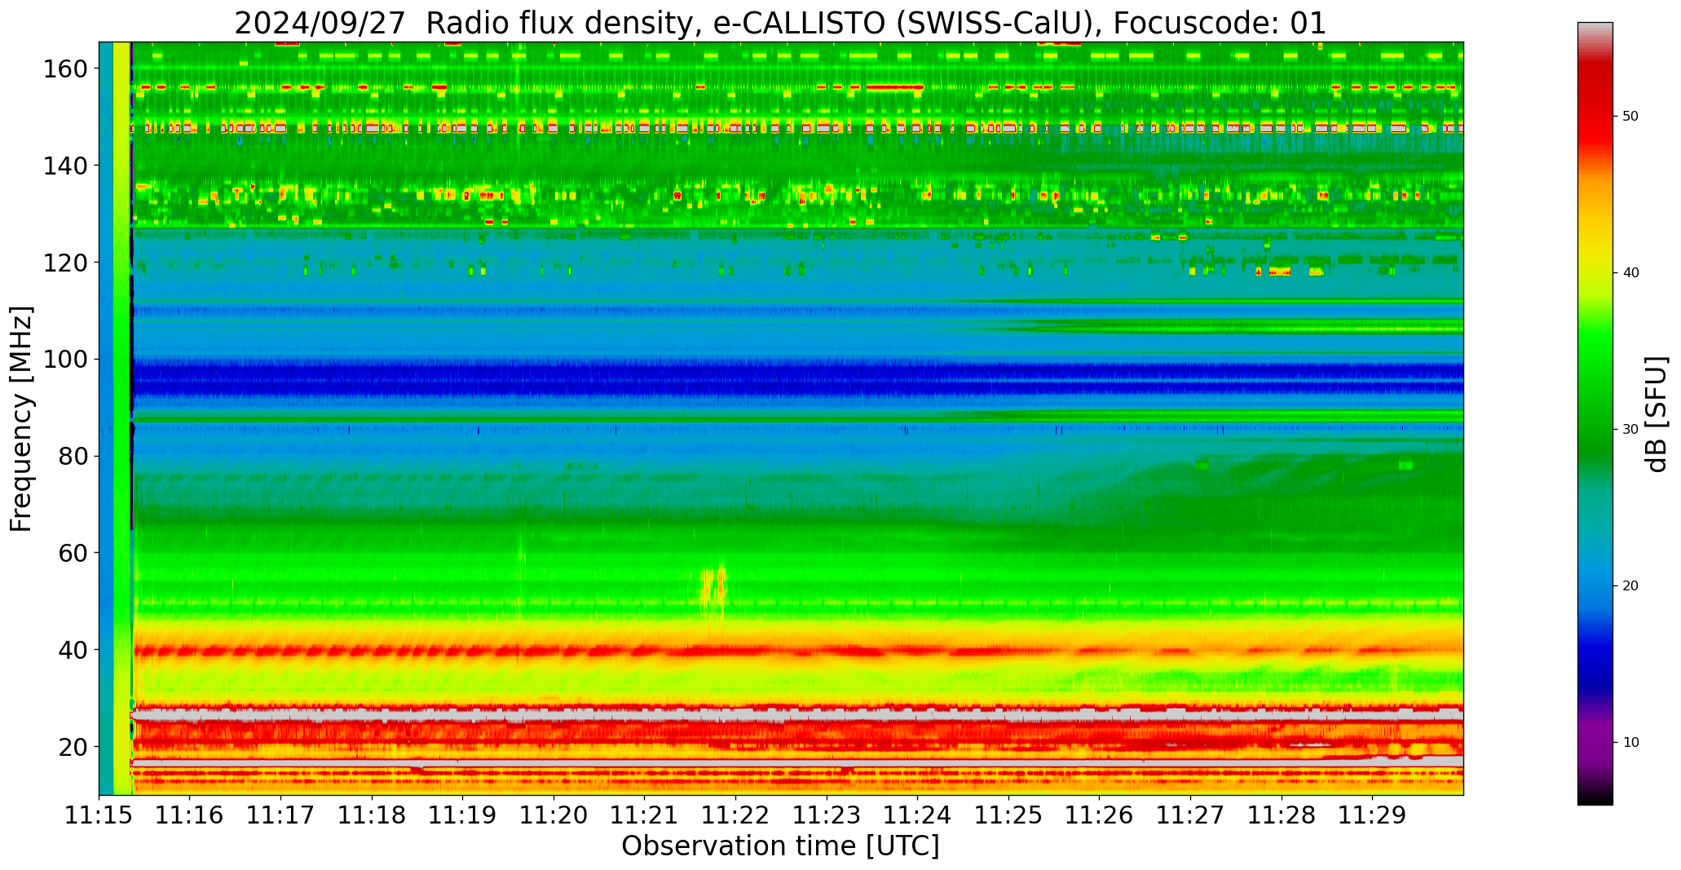Click the 11:22 time tick label

tap(736, 815)
